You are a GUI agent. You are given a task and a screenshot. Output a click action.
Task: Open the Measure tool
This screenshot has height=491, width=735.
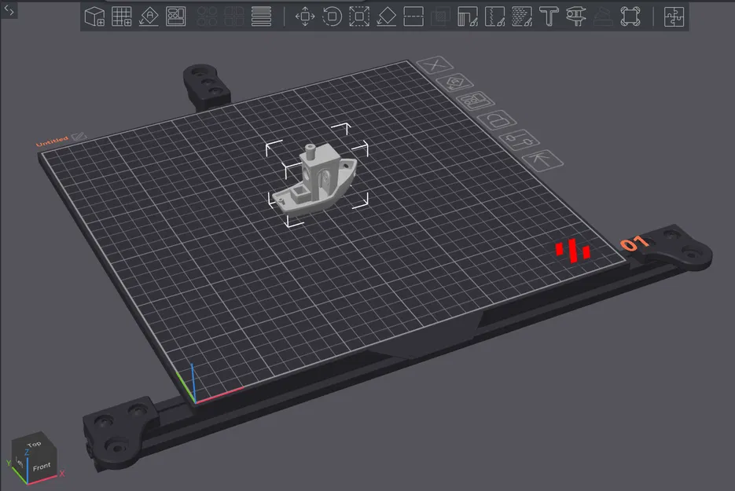coord(576,16)
